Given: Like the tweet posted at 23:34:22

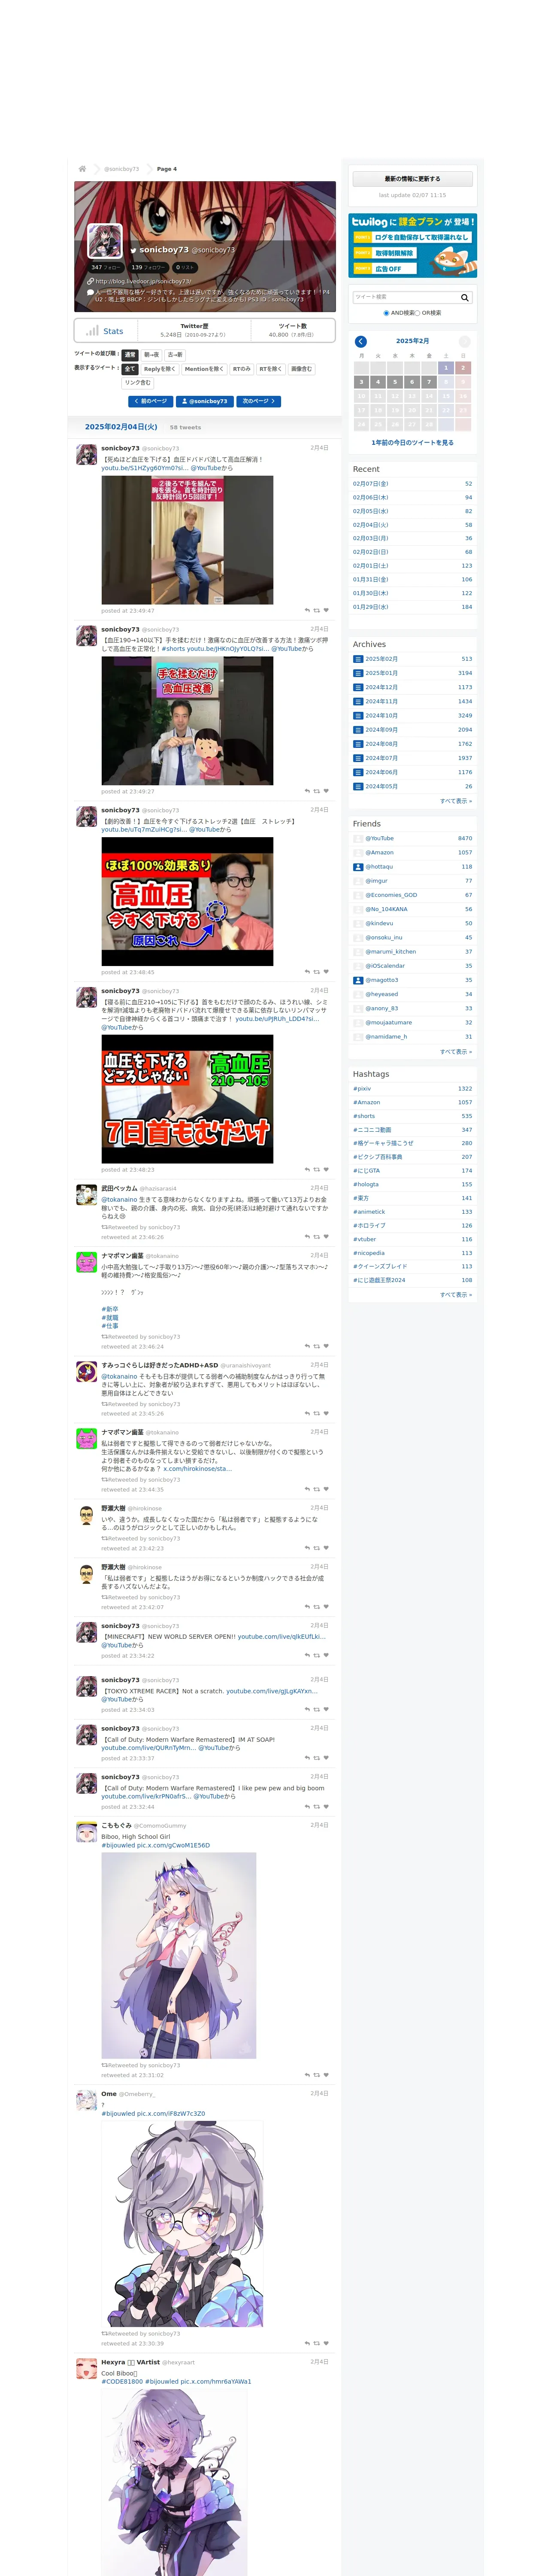Looking at the screenshot, I should (x=326, y=1655).
